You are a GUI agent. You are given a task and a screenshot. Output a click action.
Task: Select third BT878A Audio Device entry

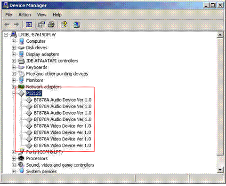[x=63, y=113]
